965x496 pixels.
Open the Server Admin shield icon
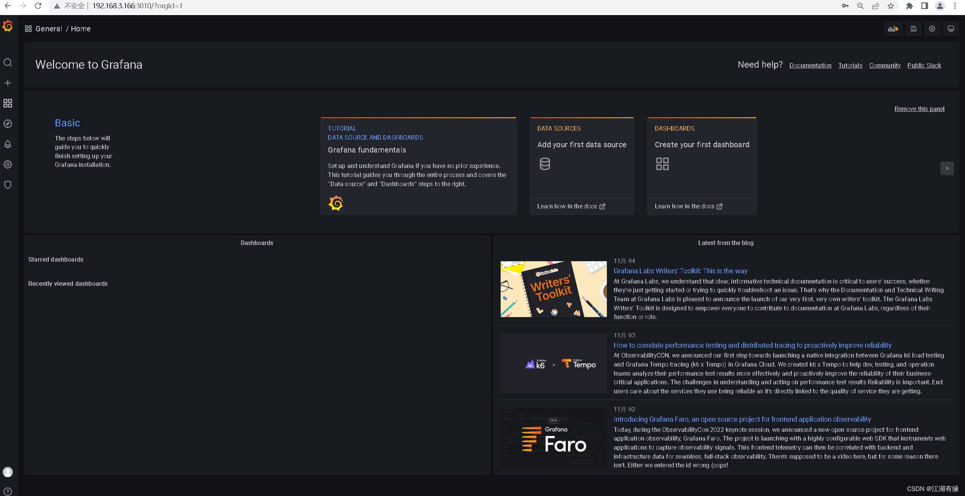(x=8, y=185)
